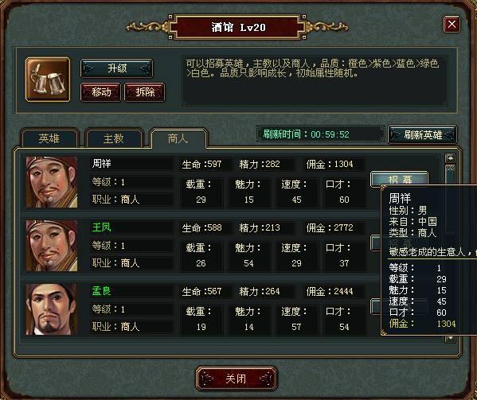
Task: Click the 升级 upgrade button
Action: [117, 68]
